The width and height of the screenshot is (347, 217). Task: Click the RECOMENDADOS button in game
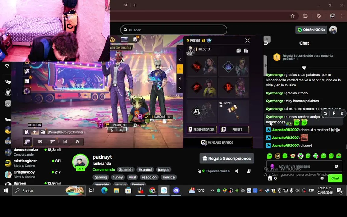(x=202, y=130)
